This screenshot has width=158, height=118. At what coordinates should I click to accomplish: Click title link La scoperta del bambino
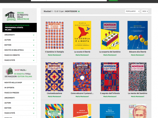pos(110,52)
